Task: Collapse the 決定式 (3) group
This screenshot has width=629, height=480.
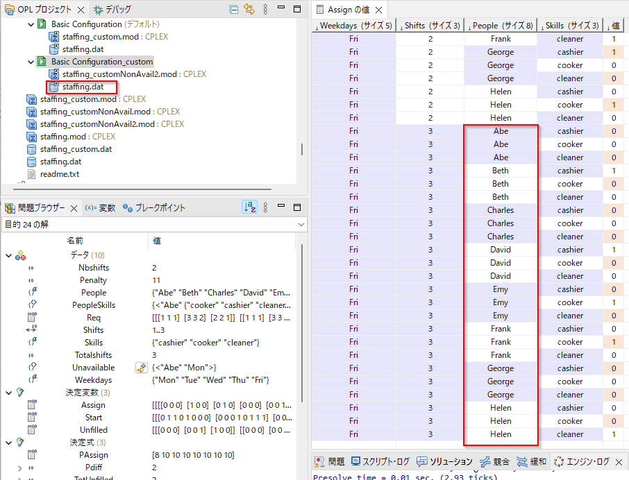Action: click(8, 443)
